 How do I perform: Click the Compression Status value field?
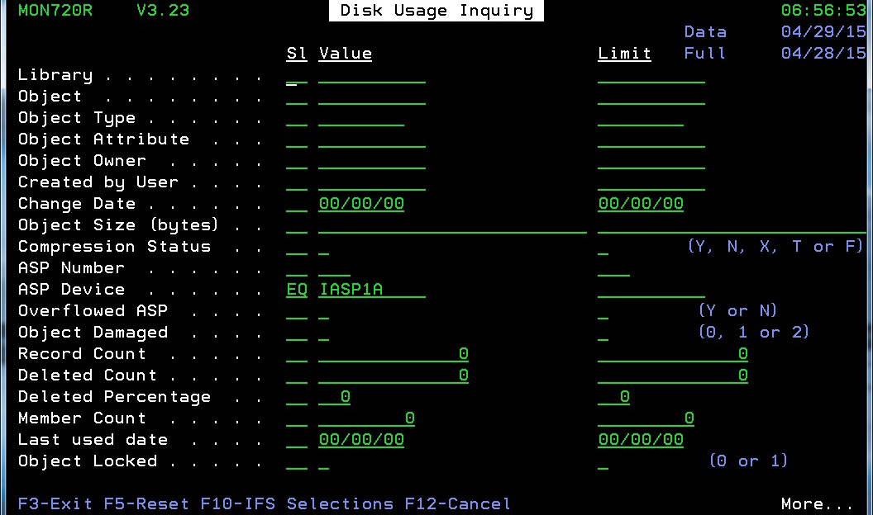click(x=323, y=247)
